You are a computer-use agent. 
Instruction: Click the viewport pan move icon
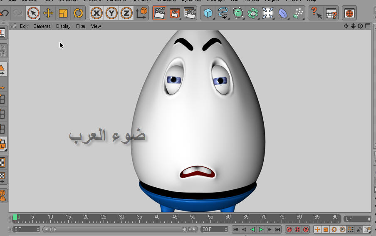click(x=346, y=26)
